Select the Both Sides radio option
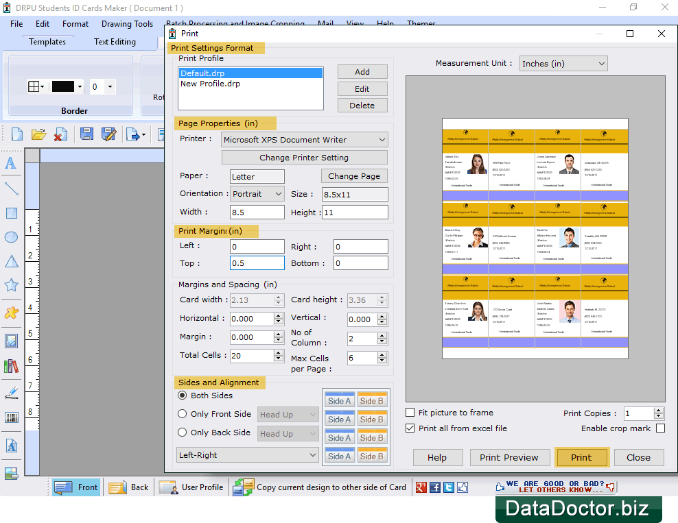Screen dimensions: 678x523 (x=183, y=396)
